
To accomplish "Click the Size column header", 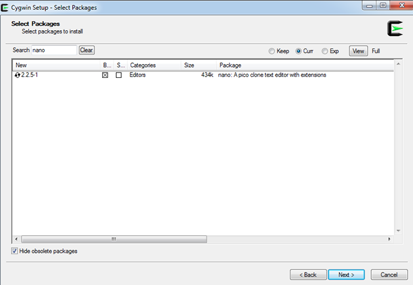I will pyautogui.click(x=199, y=66).
